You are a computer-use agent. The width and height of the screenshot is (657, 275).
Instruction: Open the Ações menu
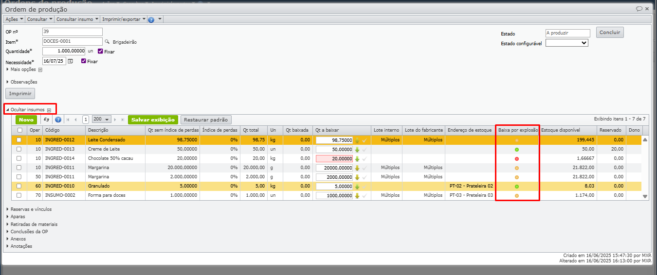[14, 19]
